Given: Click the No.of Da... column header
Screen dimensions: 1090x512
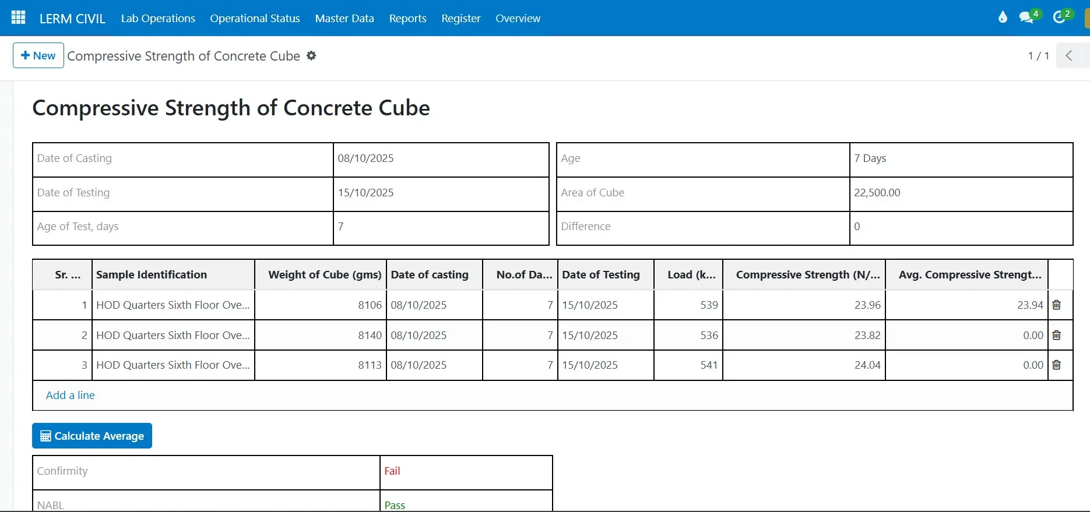Looking at the screenshot, I should (520, 274).
